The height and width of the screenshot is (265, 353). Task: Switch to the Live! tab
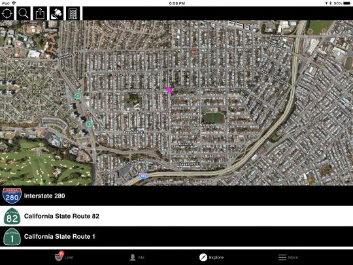tap(64, 256)
